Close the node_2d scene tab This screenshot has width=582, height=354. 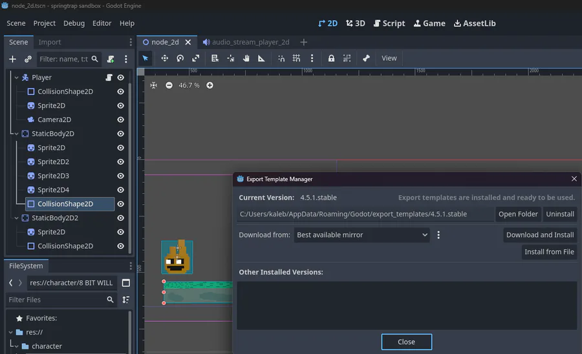(x=188, y=42)
